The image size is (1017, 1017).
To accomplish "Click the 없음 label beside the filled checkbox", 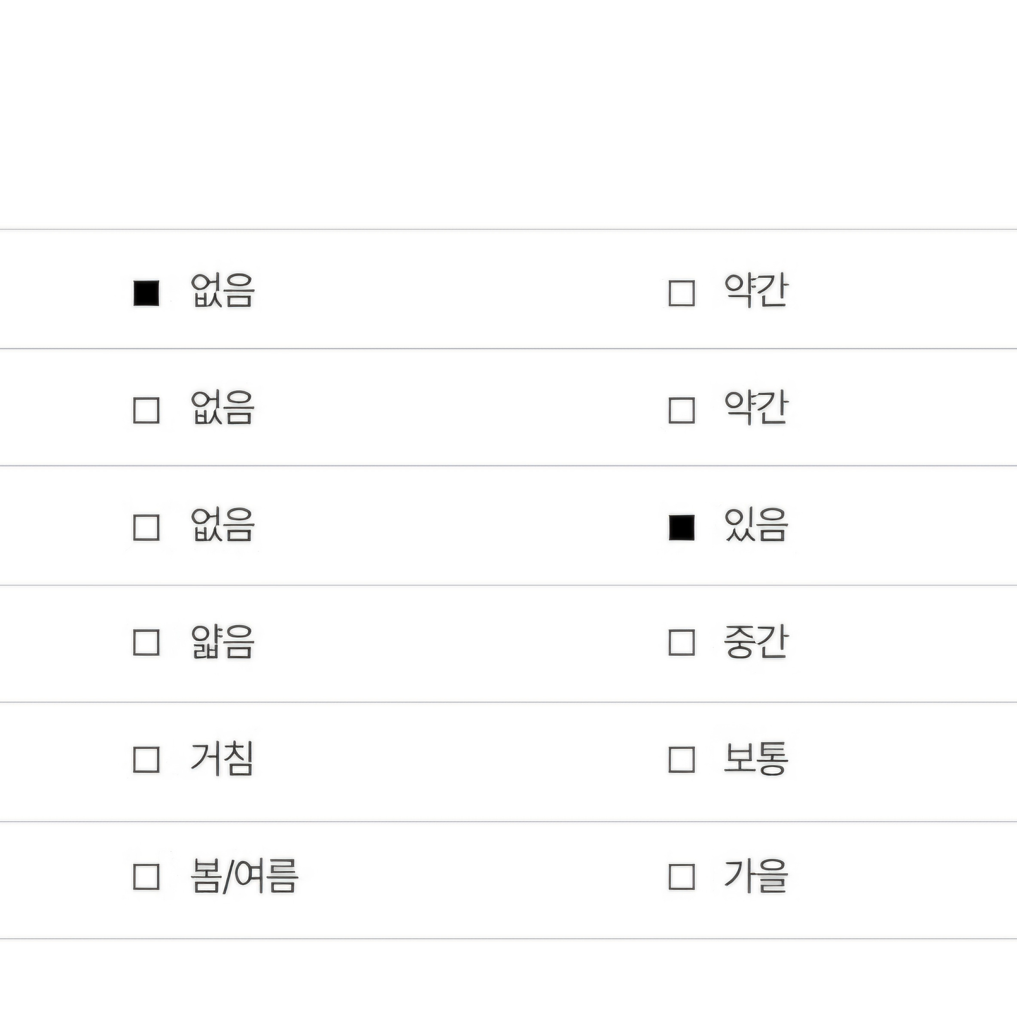I will (222, 291).
